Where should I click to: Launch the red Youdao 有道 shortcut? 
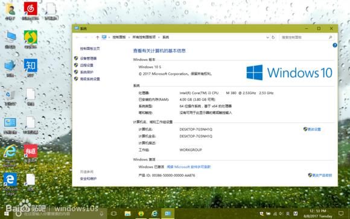[31, 154]
